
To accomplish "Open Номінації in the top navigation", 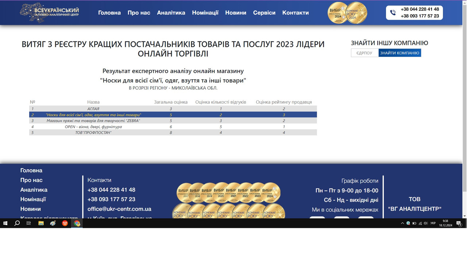I will point(205,13).
